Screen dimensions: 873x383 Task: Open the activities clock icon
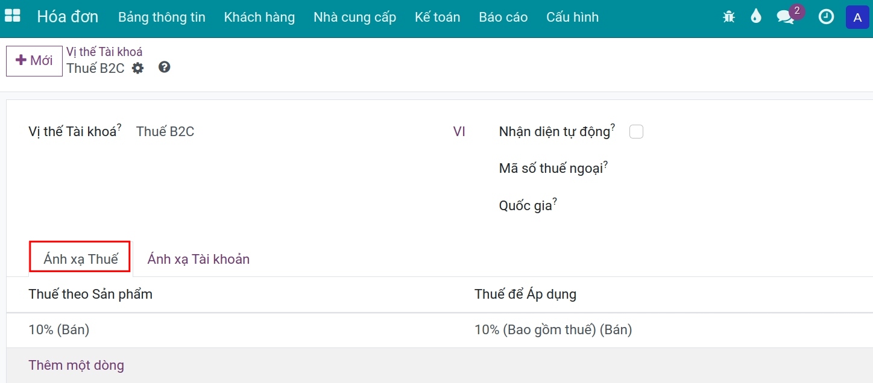(x=826, y=17)
